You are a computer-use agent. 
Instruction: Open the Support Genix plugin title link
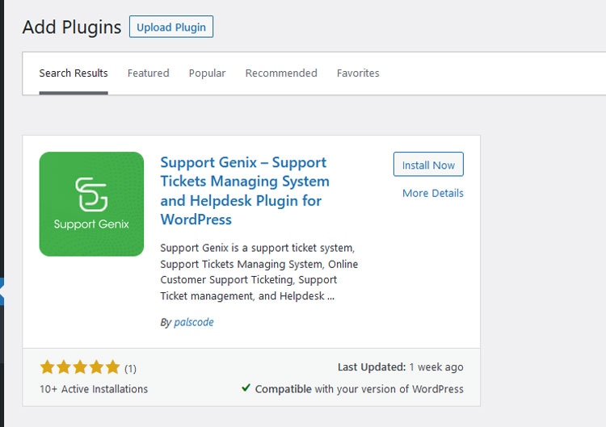(x=245, y=190)
